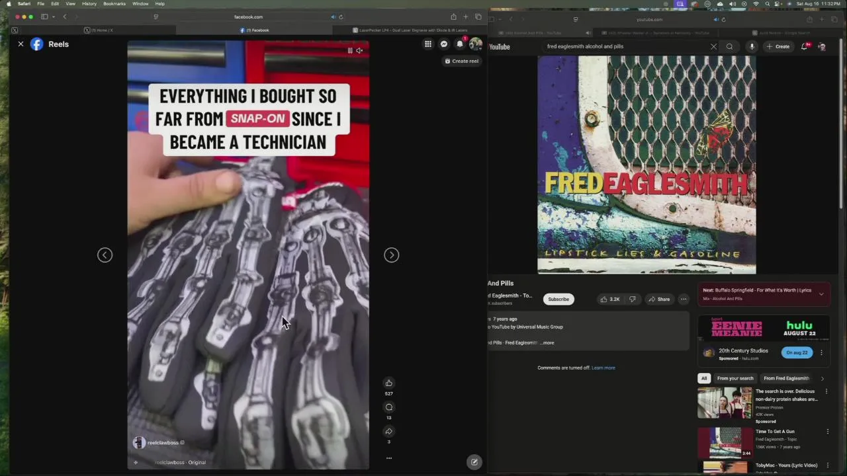
Task: Open the Facebook profile account menu
Action: pyautogui.click(x=476, y=44)
